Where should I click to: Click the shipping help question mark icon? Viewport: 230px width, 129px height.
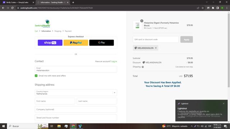143,67
